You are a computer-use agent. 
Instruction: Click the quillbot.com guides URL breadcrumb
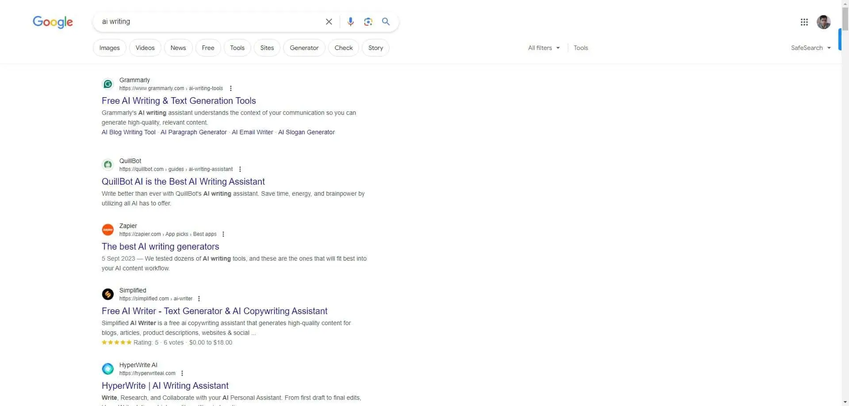point(176,169)
